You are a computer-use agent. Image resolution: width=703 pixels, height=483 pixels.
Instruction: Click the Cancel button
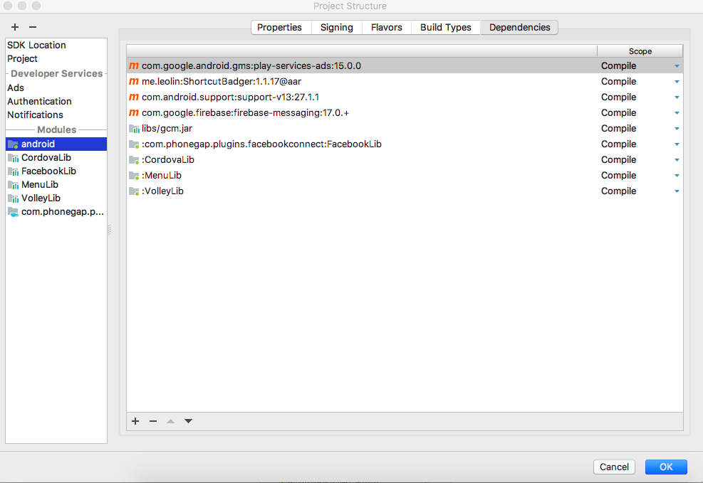[x=614, y=467]
